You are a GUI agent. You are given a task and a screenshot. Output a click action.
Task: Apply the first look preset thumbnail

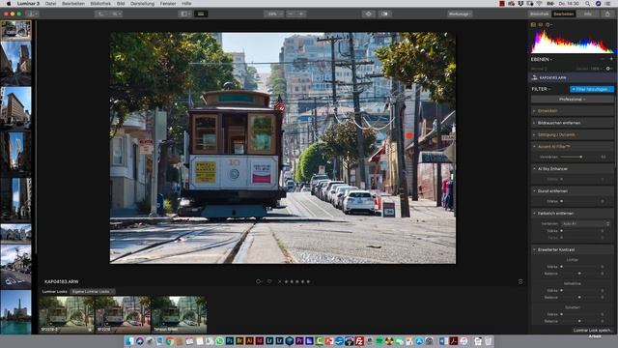(x=67, y=314)
